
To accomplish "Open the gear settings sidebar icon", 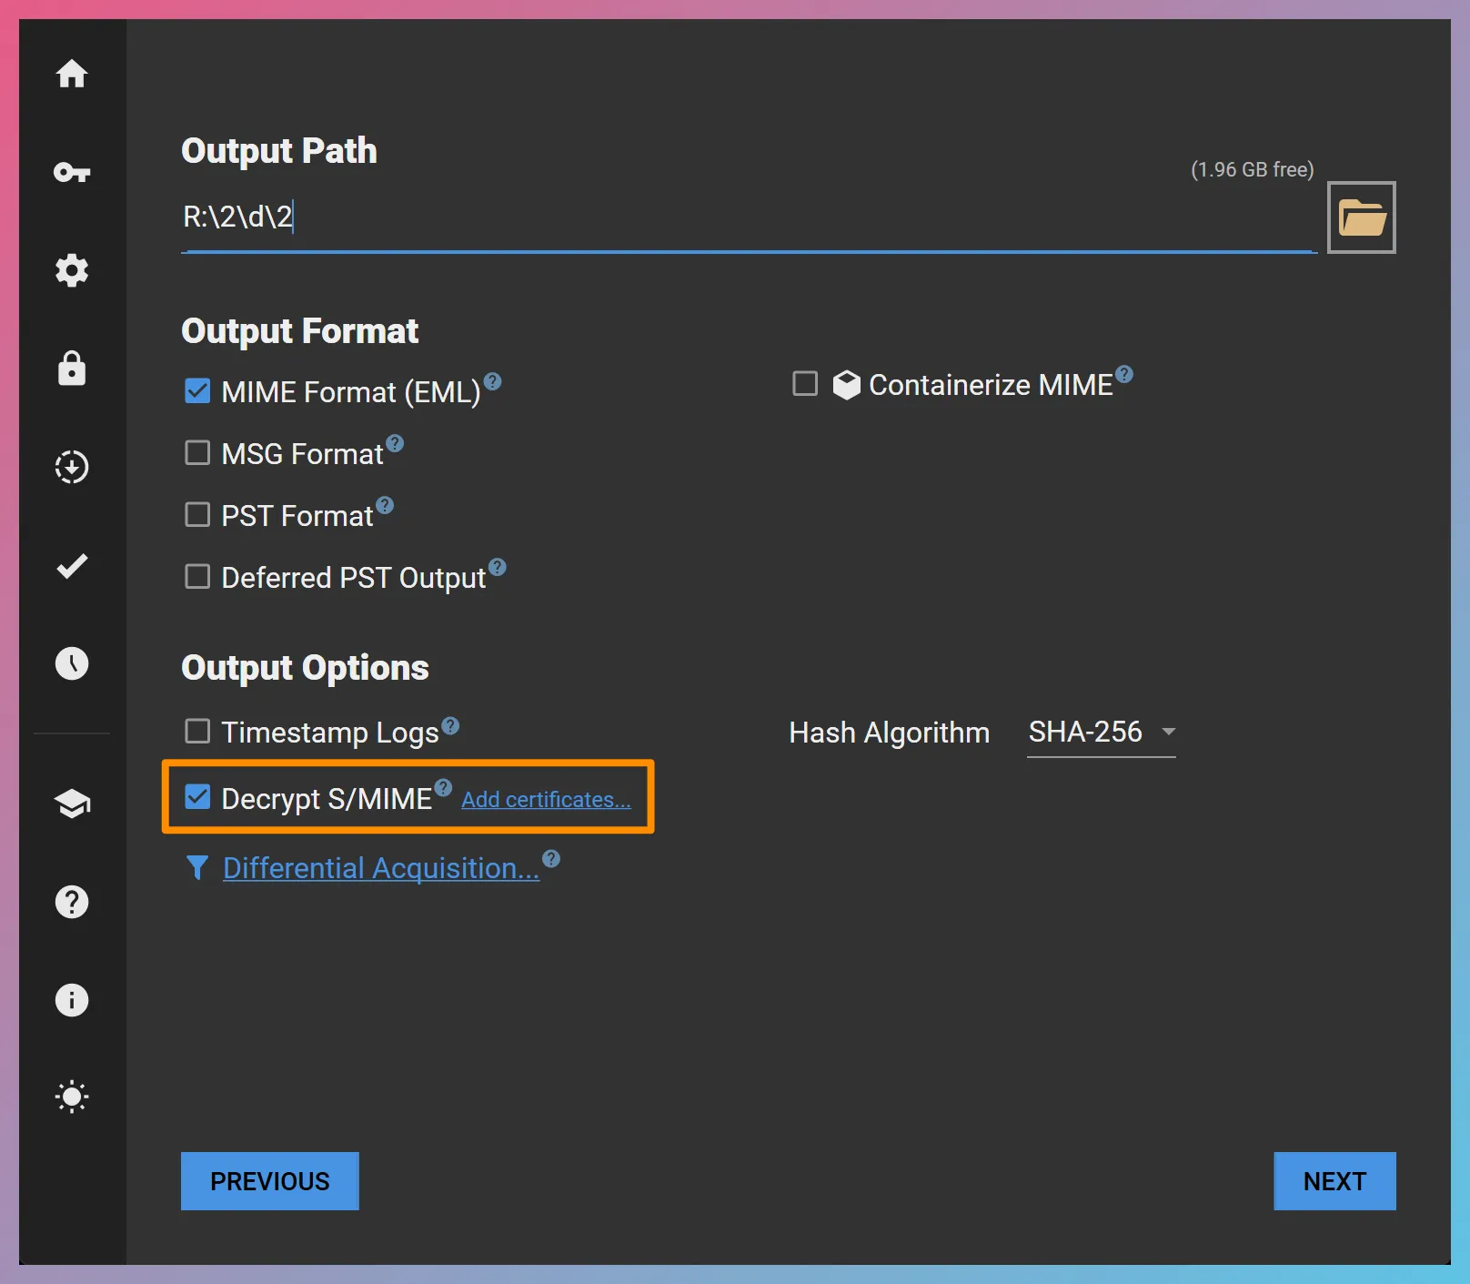I will [x=72, y=270].
